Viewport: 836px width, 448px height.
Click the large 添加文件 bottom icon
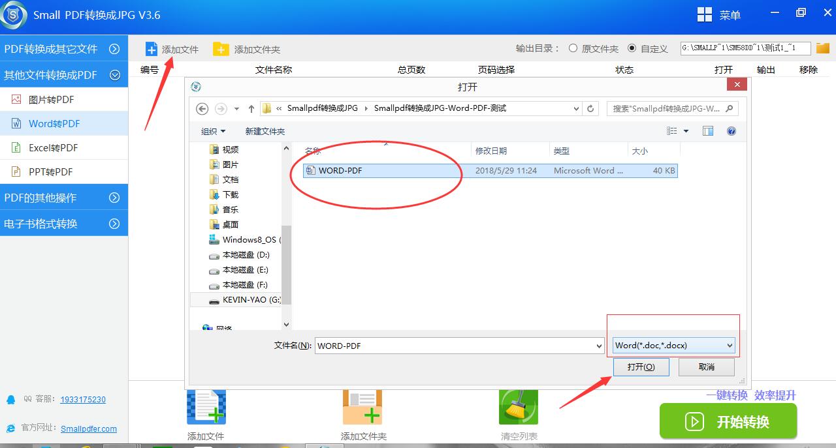[x=206, y=406]
